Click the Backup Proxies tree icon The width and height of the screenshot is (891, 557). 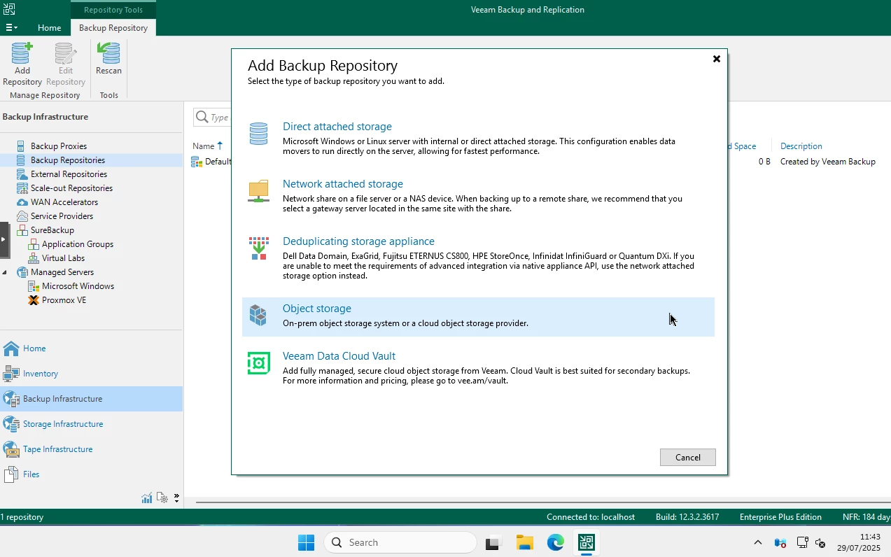coord(22,146)
